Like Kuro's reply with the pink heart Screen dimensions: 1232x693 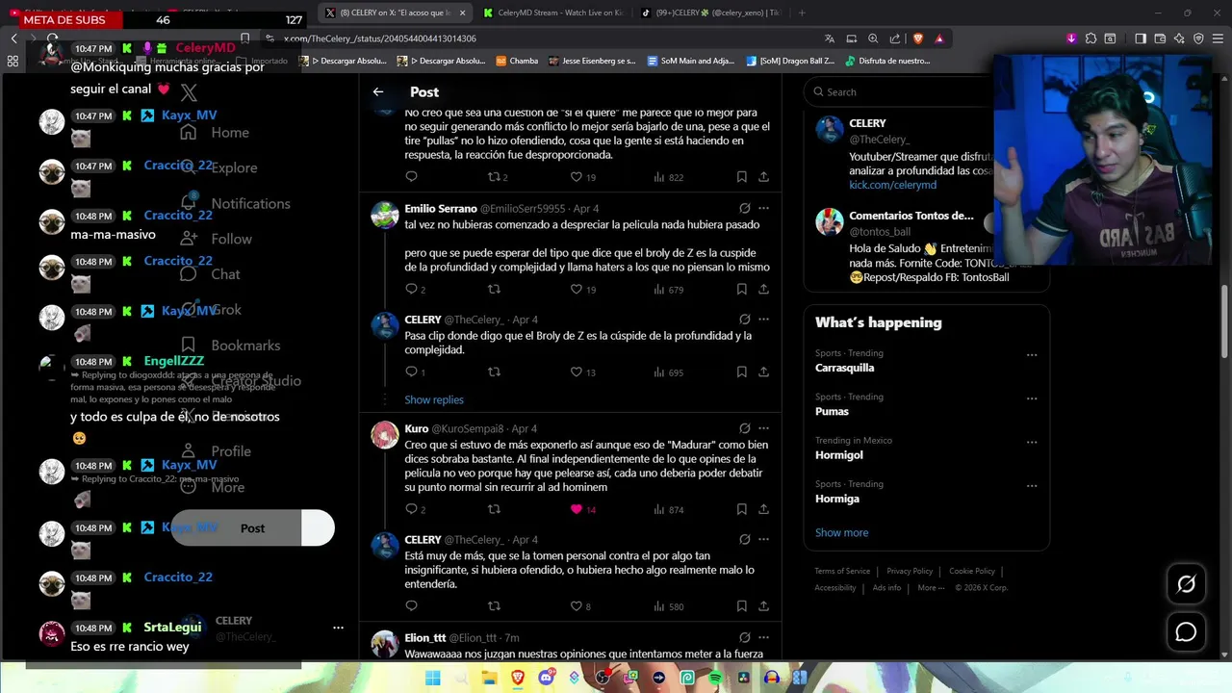pyautogui.click(x=577, y=509)
